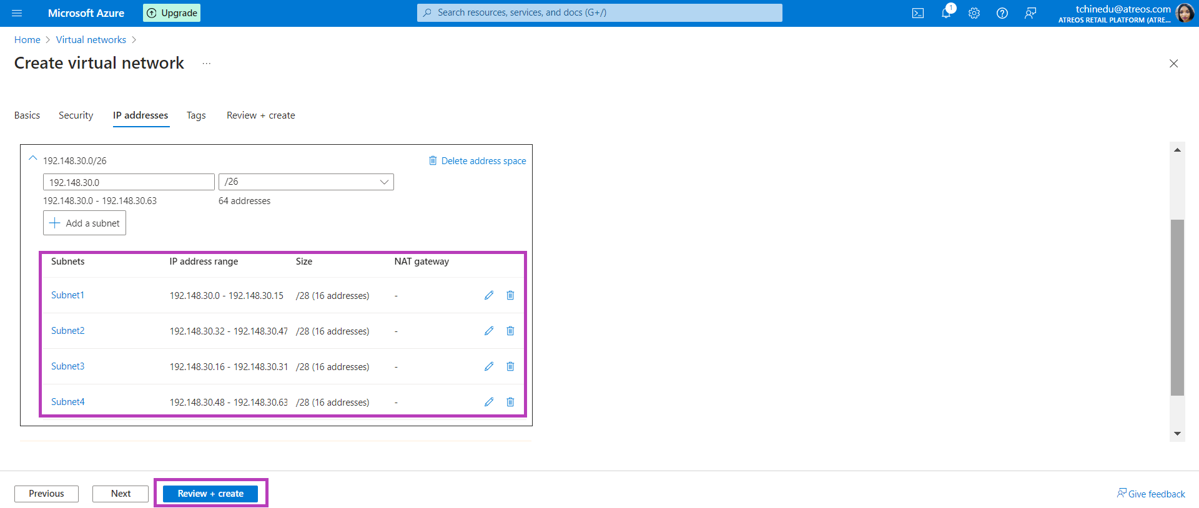This screenshot has height=508, width=1199.
Task: Click the IP address range column header
Action: click(x=204, y=261)
